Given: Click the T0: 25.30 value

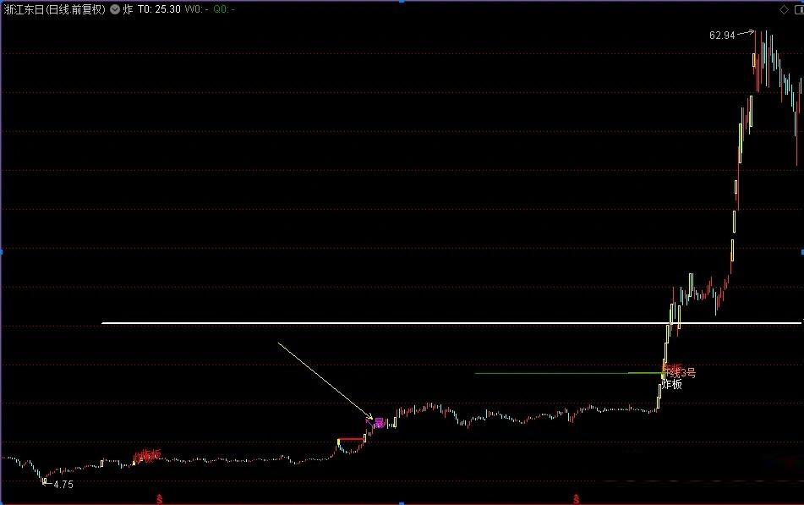Looking at the screenshot, I should click(x=159, y=9).
